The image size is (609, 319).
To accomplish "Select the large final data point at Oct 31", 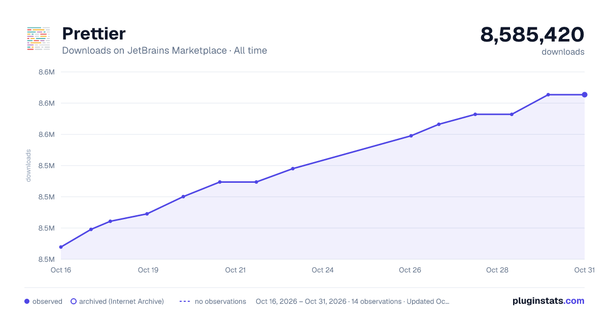I will [x=585, y=95].
